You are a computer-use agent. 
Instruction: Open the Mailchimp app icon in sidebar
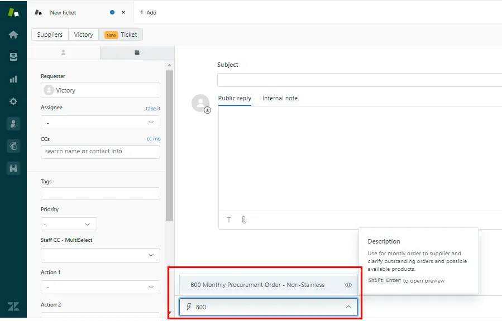[13, 146]
